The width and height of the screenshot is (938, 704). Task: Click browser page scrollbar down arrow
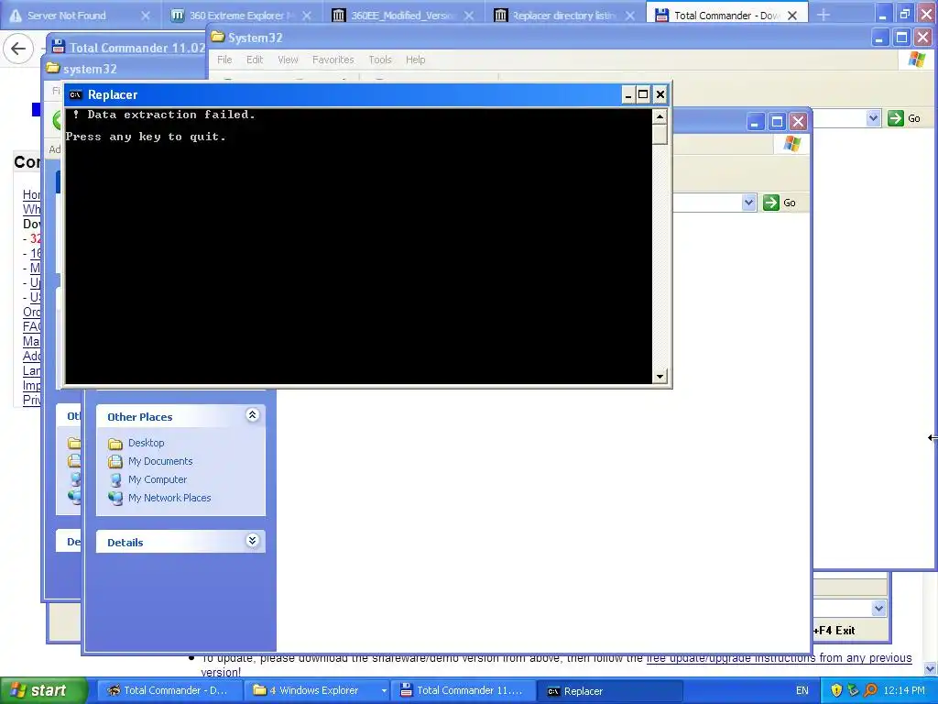pyautogui.click(x=931, y=668)
